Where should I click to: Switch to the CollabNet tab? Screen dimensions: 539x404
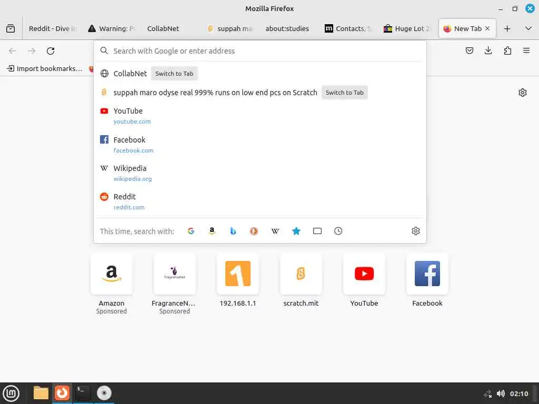(171, 28)
